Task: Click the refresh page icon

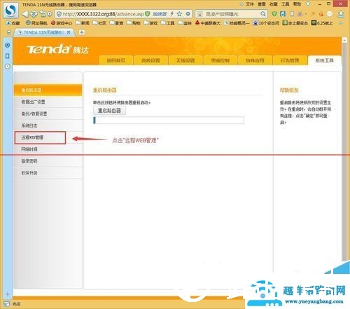Action: pyautogui.click(x=34, y=14)
